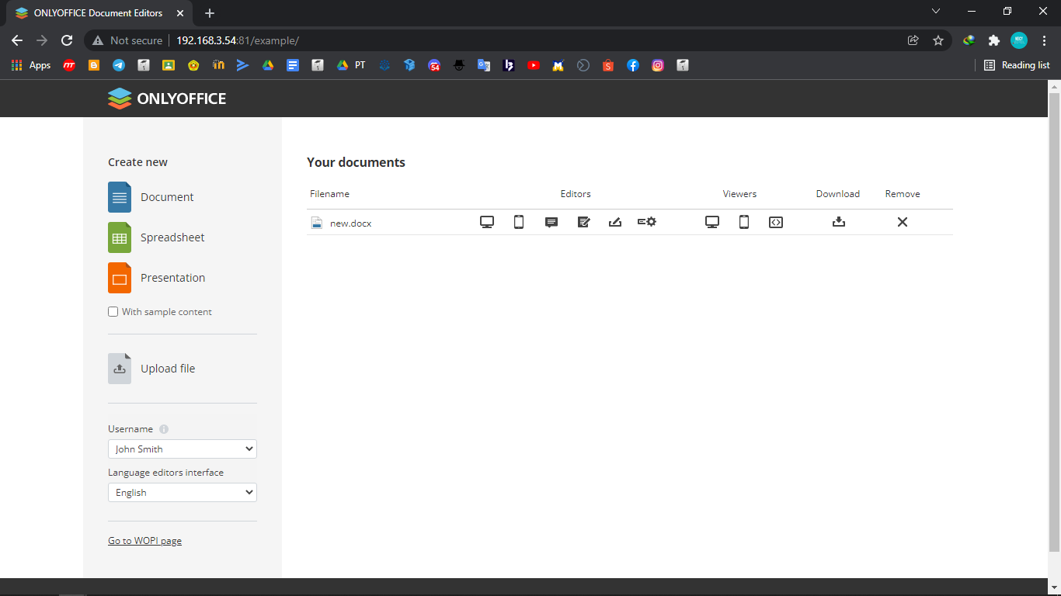Open new.docx in embedded viewer
Screen dimensions: 1061x596
point(776,222)
